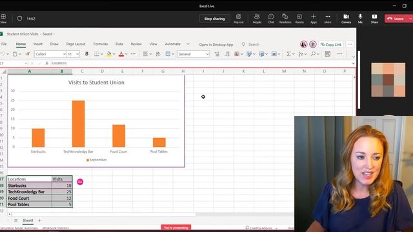Click the AutoSum sigma icon
The height and width of the screenshot is (232, 413).
[288, 54]
